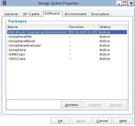The height and width of the screenshot is (126, 135).
Task: Select the -UnisphereFile package row
Action: pyautogui.click(x=67, y=37)
